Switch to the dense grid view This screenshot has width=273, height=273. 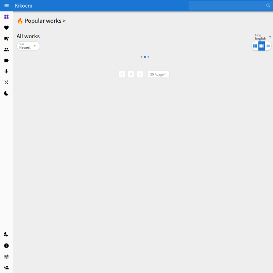pyautogui.click(x=255, y=46)
